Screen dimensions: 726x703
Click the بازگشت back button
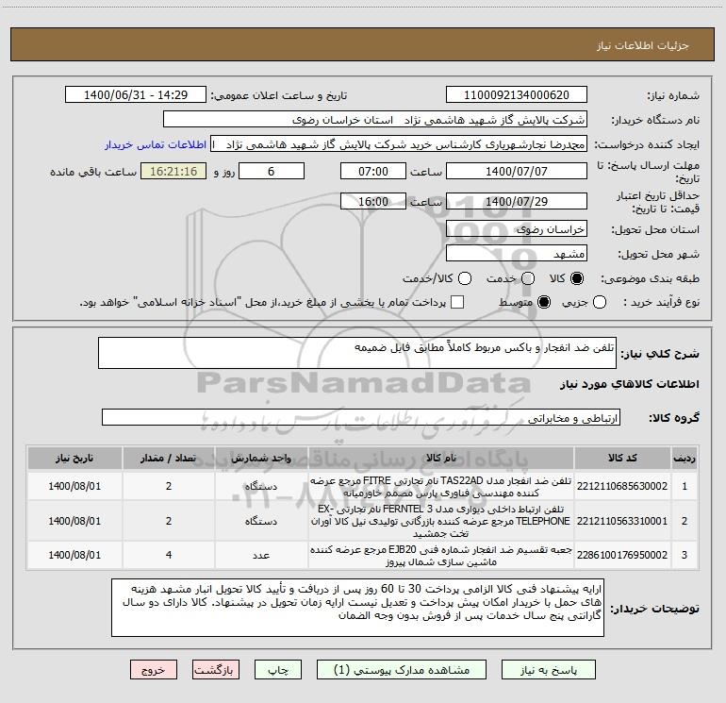pos(216,670)
